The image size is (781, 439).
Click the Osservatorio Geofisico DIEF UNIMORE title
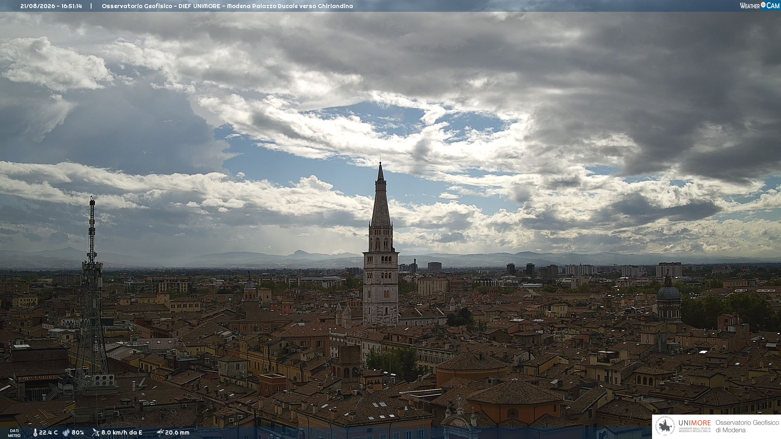161,6
